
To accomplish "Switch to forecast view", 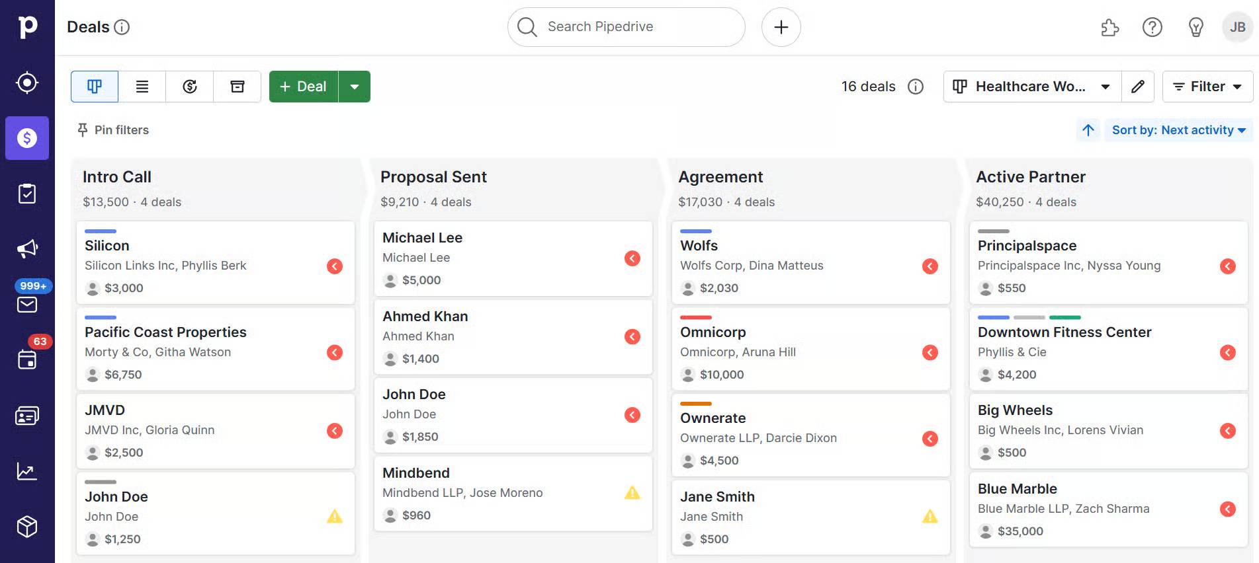I will pos(190,87).
